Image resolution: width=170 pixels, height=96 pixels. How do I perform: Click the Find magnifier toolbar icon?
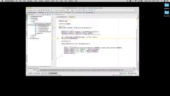pos(46,10)
